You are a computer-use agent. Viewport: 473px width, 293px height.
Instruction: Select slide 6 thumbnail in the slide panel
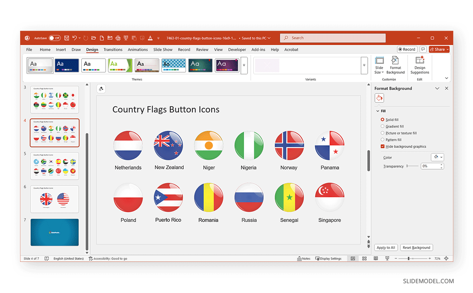(x=54, y=199)
